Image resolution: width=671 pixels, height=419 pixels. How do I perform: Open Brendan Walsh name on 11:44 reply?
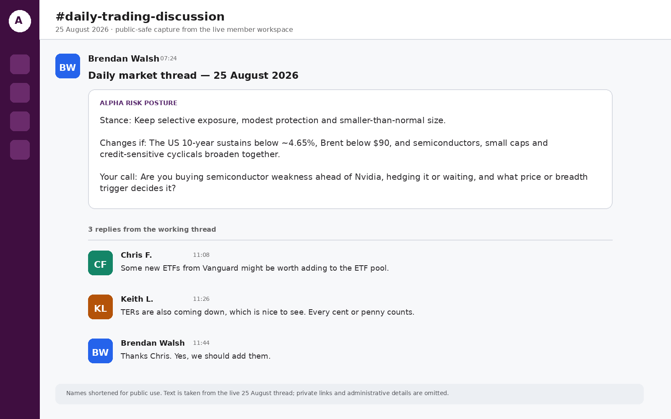pyautogui.click(x=153, y=343)
